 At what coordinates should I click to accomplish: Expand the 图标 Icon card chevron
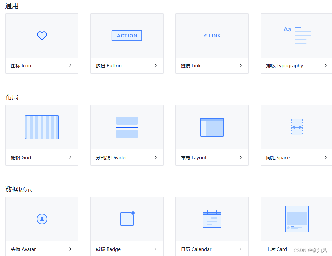coord(70,65)
